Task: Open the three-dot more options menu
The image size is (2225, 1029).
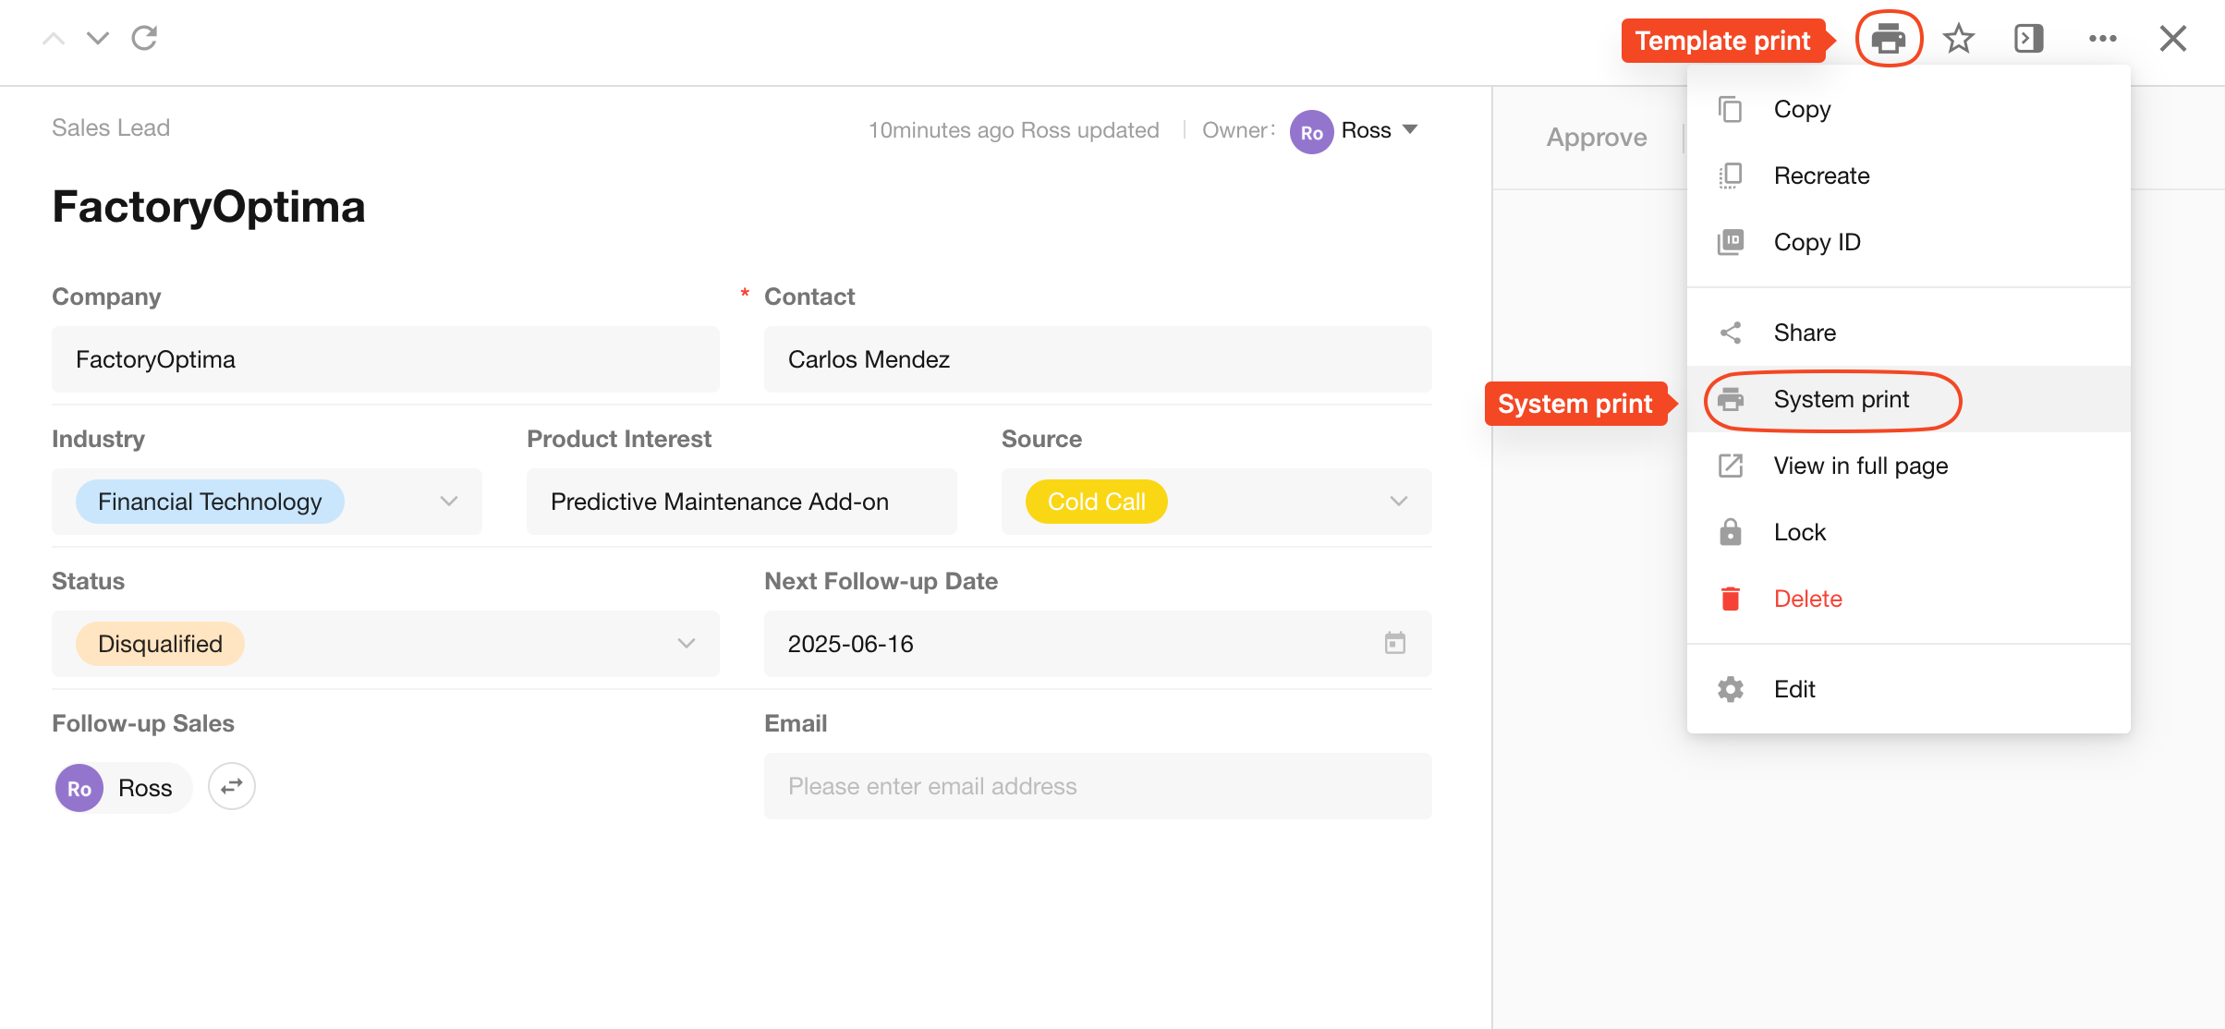Action: pos(2102,39)
